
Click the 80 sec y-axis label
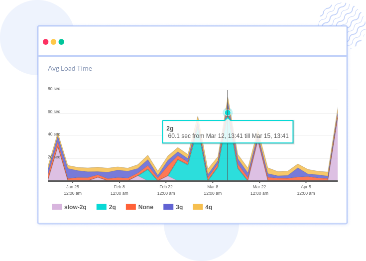[x=54, y=89]
